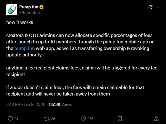Click the Grok icon in the post header
This screenshot has height=124, width=166.
click(x=149, y=7)
